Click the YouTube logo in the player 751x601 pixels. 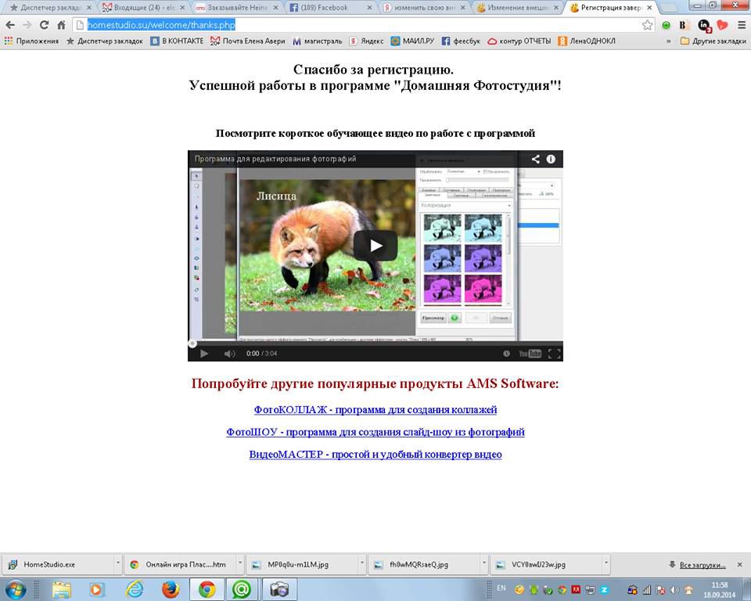click(x=530, y=354)
